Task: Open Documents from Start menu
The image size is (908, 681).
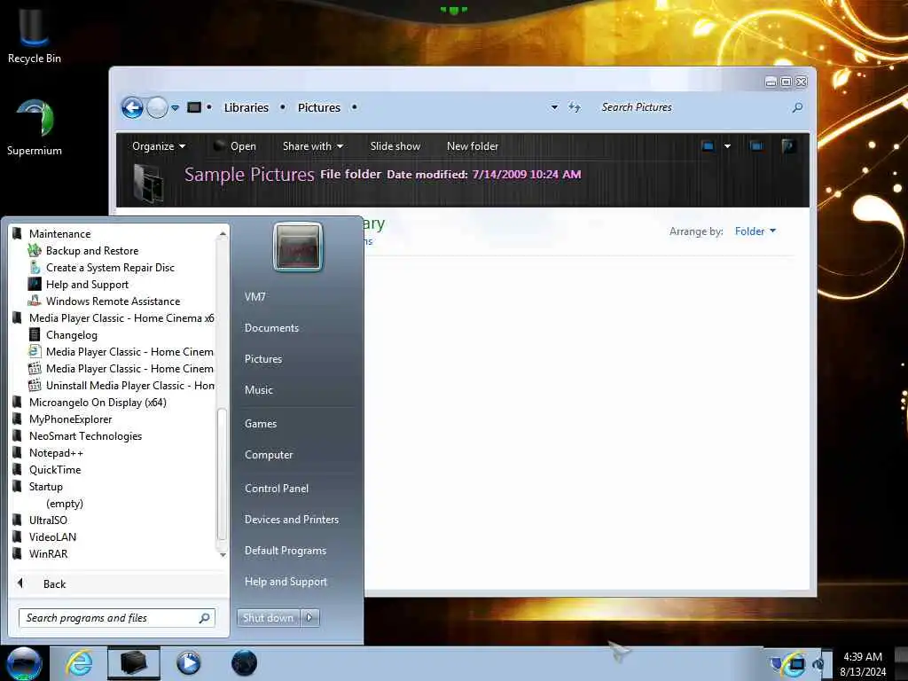Action: pos(271,328)
